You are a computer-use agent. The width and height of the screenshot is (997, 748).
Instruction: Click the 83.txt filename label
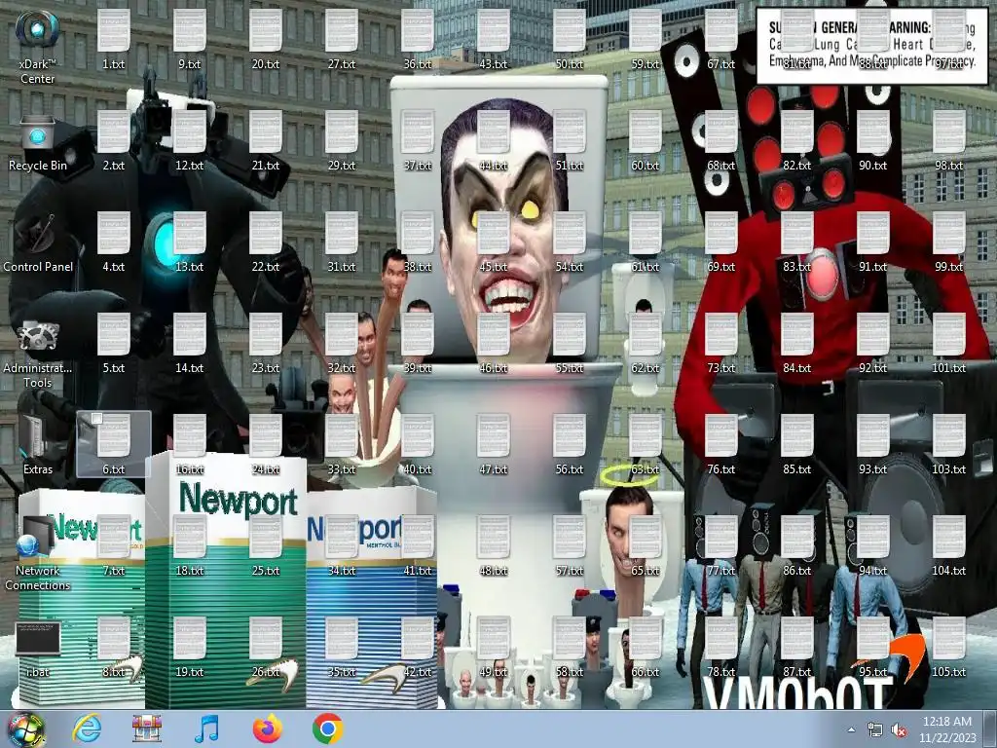(797, 267)
